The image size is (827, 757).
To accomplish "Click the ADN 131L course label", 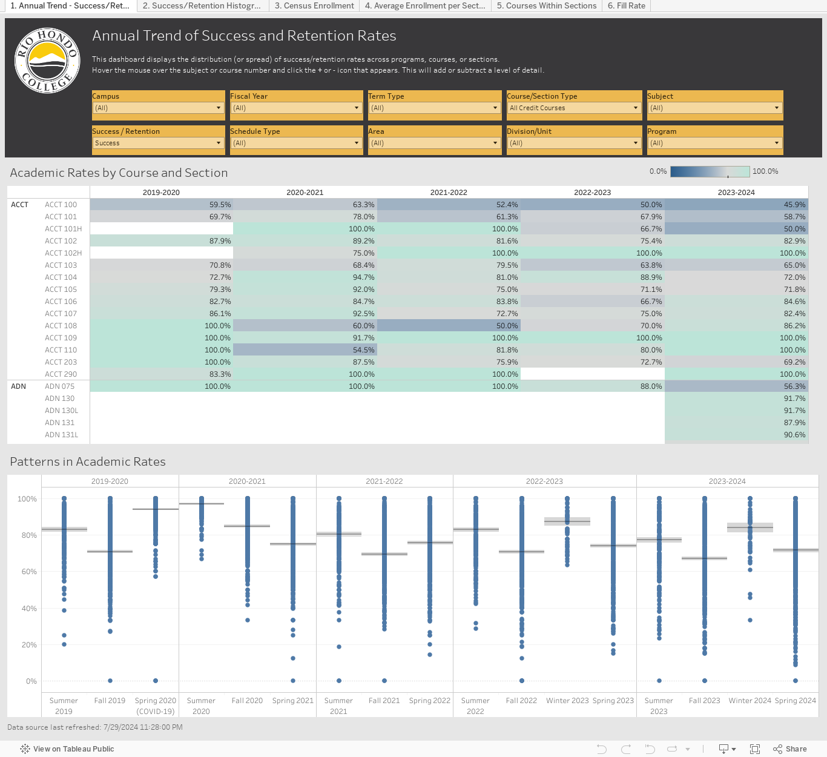I will (62, 435).
